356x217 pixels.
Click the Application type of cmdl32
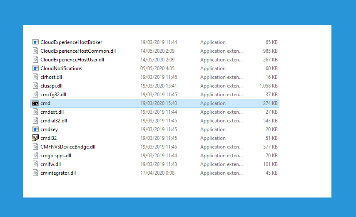click(x=213, y=138)
